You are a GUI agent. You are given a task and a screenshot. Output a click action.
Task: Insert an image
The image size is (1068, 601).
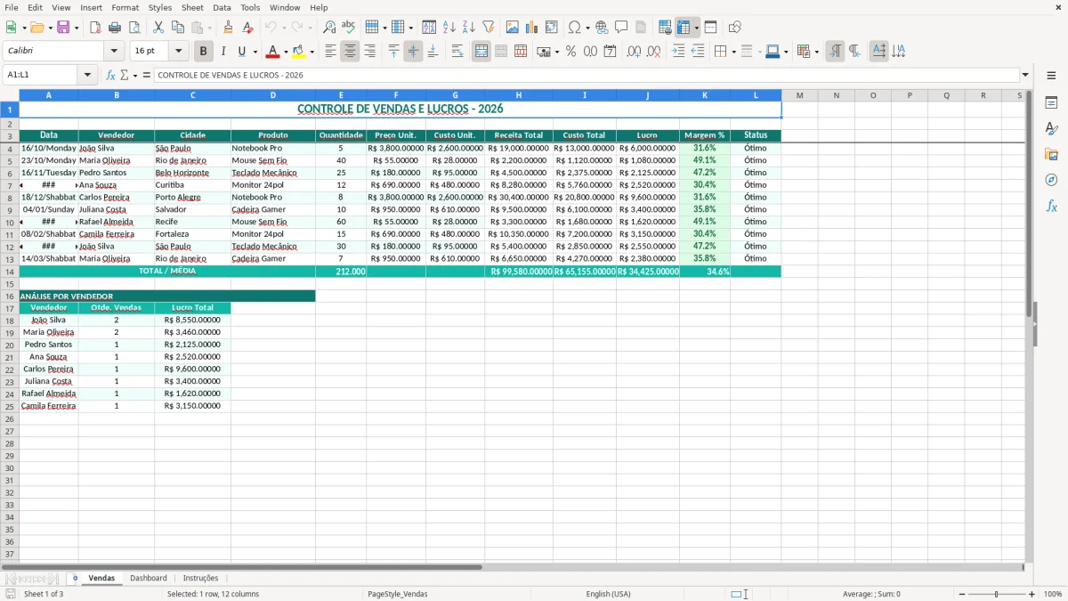pos(513,28)
